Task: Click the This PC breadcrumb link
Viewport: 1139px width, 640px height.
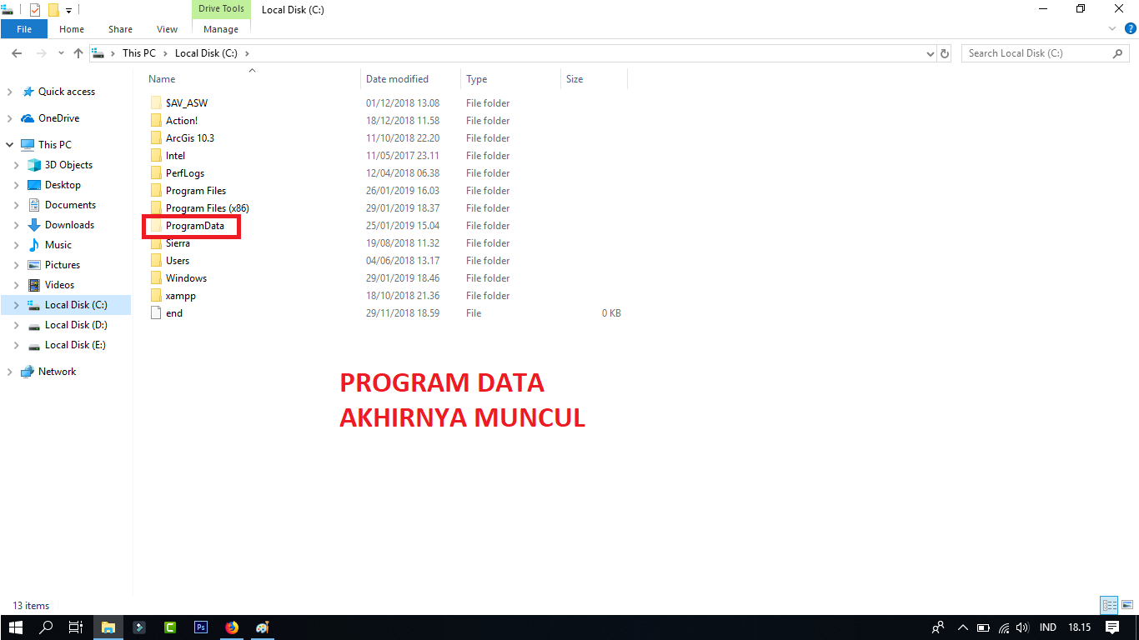Action: 139,52
